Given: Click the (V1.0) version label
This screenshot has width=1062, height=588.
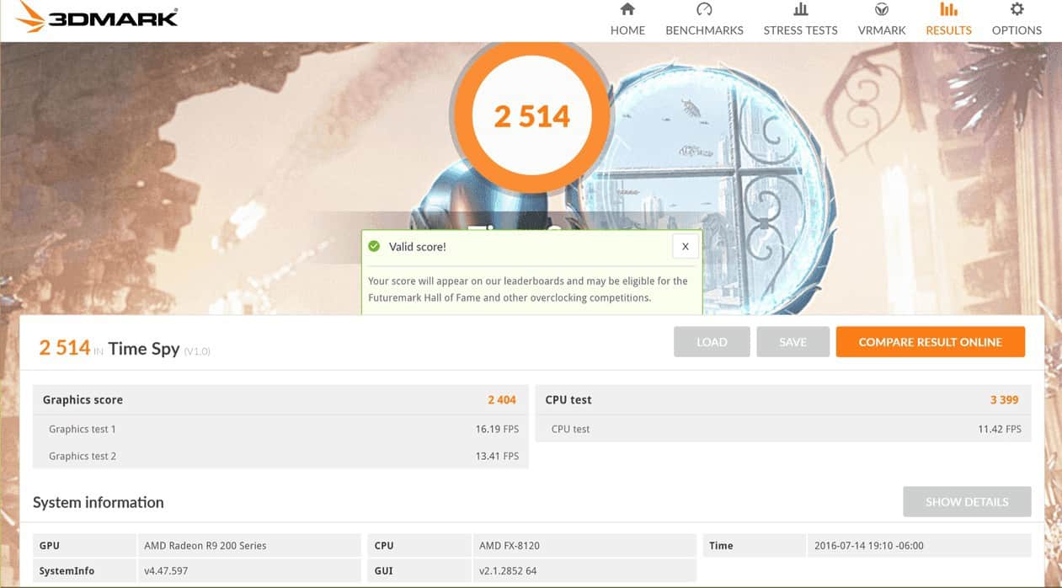Looking at the screenshot, I should click(197, 351).
